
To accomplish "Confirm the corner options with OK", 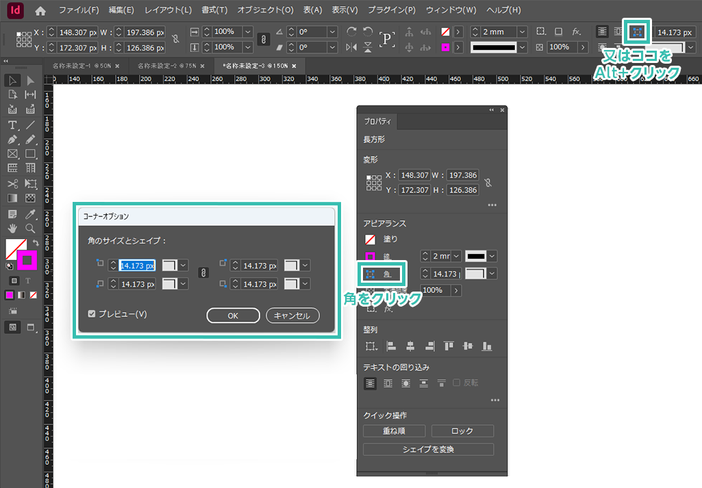I will [233, 316].
